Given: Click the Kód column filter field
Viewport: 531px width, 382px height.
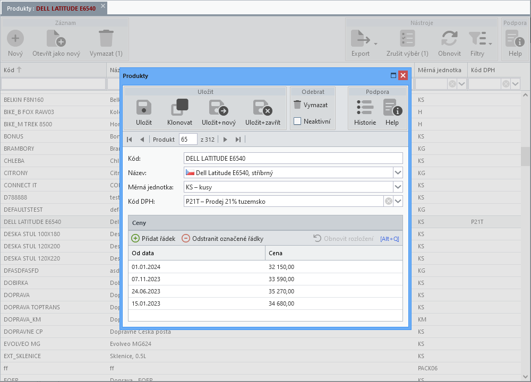Looking at the screenshot, I should point(53,84).
